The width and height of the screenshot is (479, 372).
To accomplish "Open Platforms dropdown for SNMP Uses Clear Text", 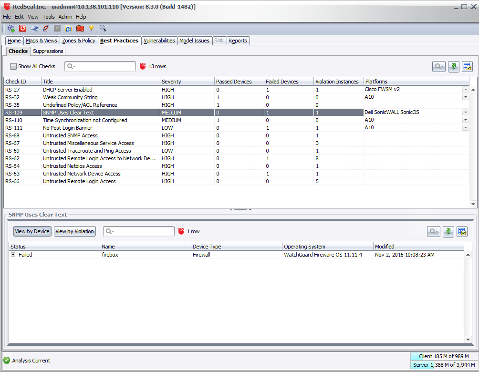I will click(465, 113).
